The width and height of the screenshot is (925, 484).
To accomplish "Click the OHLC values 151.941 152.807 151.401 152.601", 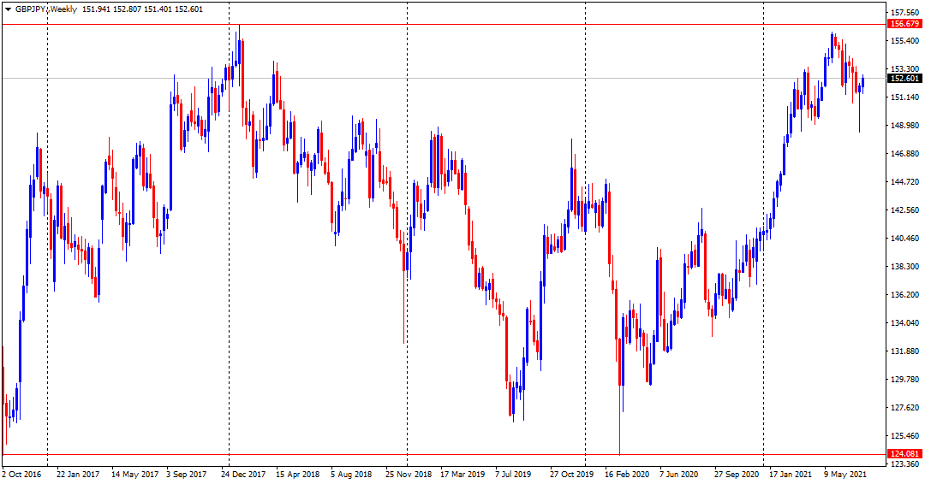I will coord(143,9).
